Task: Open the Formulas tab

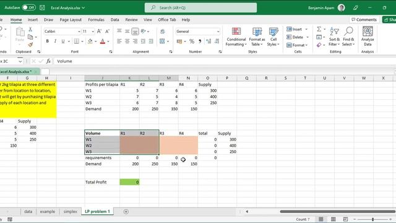Action: (96, 20)
